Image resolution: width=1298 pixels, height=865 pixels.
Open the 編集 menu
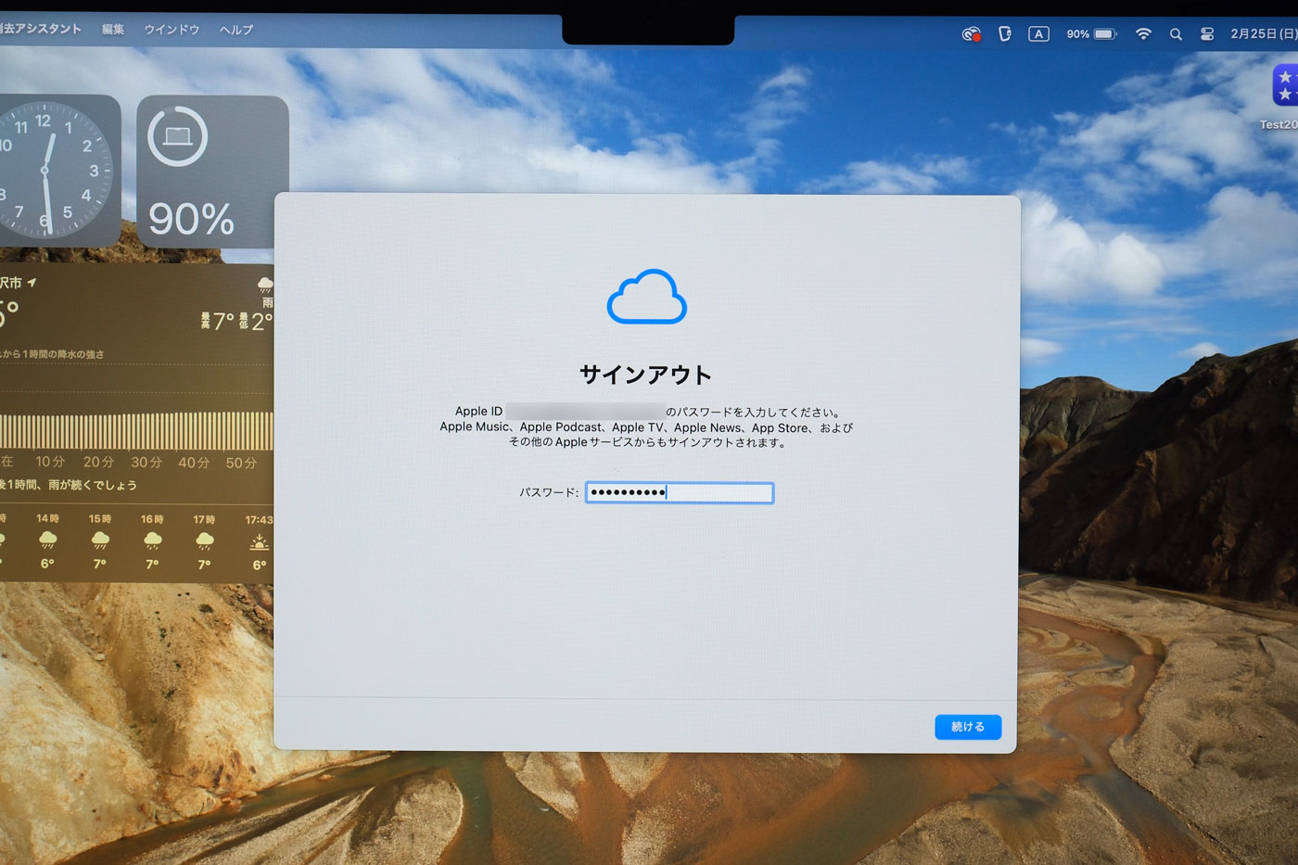(113, 29)
